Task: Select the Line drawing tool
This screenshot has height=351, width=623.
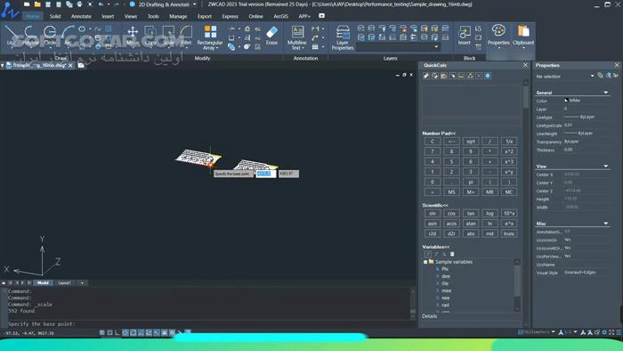Action: point(12,36)
